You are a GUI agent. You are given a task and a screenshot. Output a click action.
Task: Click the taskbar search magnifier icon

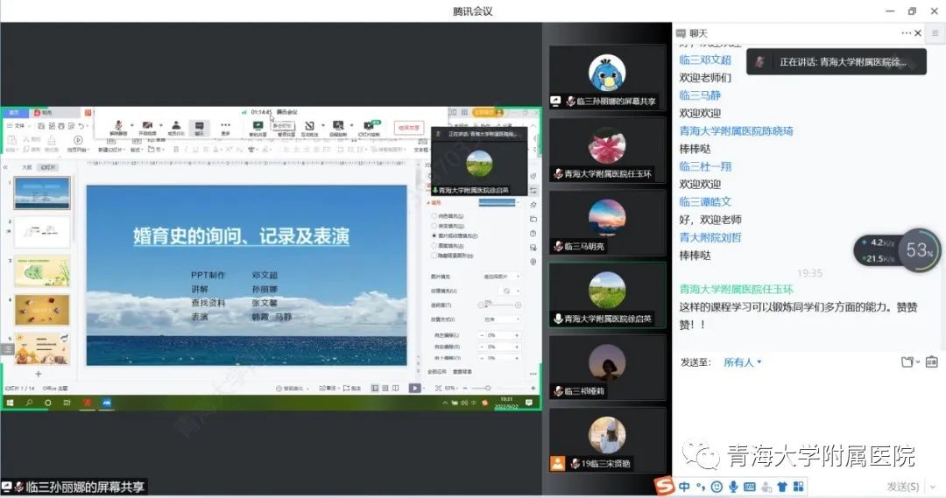pos(29,403)
